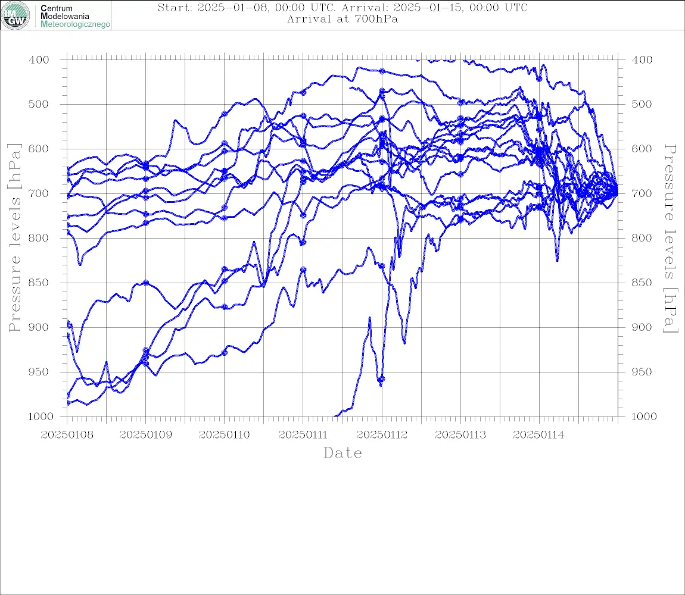Click right axis value 950
685x595 pixels.
(642, 372)
